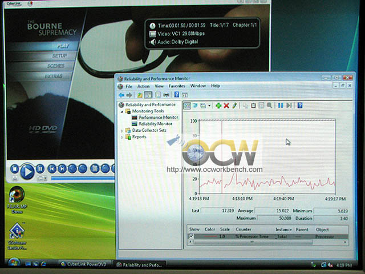
Task: Click the PowerDVD eject button
Action: 15,179
